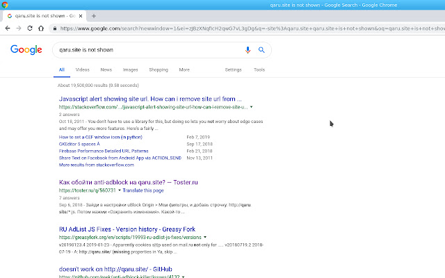Image resolution: width=445 pixels, height=278 pixels.
Task: Click the Nov 13, 2011 date
Action: pyautogui.click(x=200, y=158)
